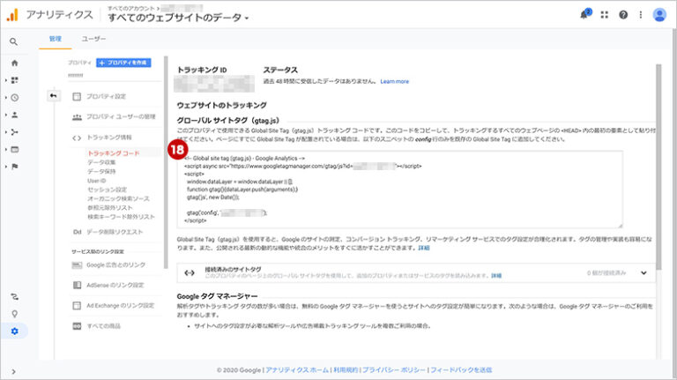This screenshot has height=380, width=677.
Task: Select 検索キーワード除外リスト menu item
Action: [x=121, y=217]
